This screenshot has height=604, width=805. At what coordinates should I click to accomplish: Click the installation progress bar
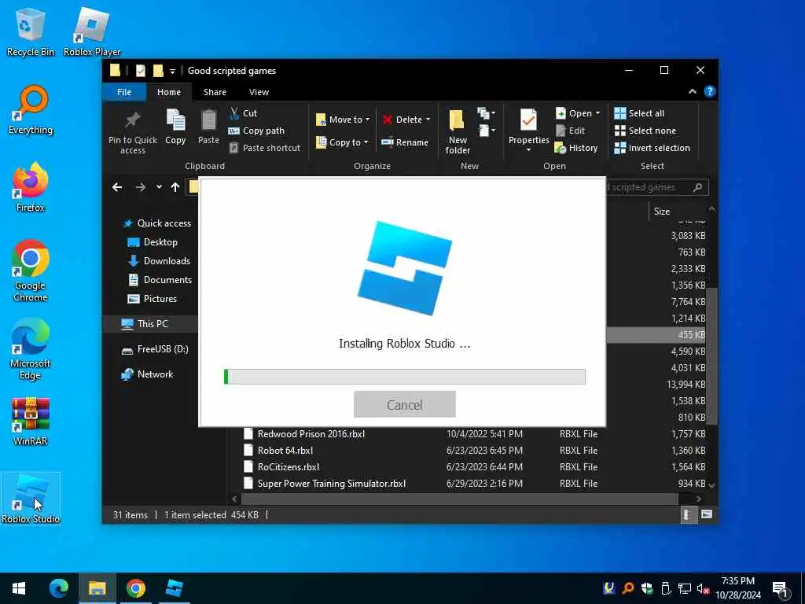pyautogui.click(x=405, y=377)
